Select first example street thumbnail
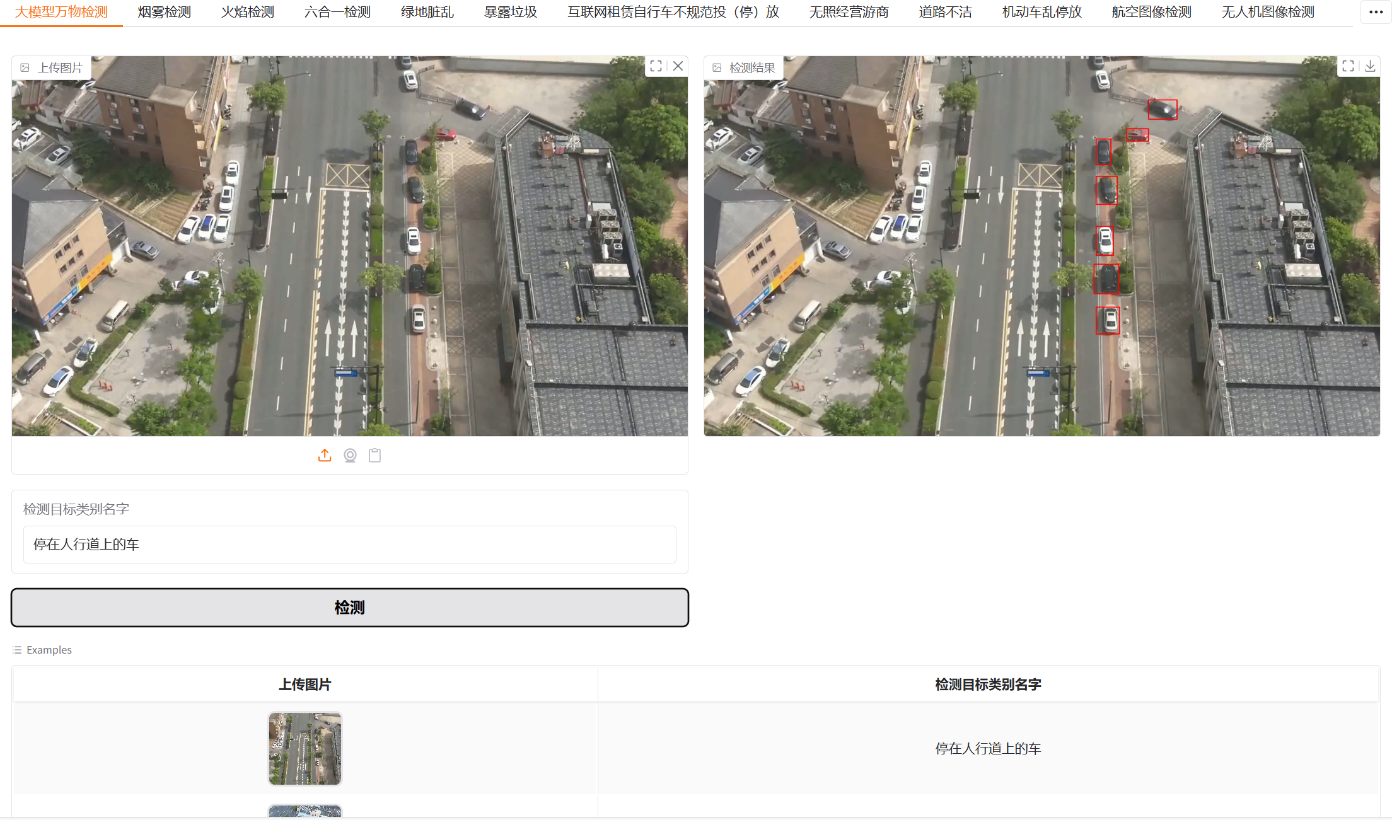 click(305, 748)
